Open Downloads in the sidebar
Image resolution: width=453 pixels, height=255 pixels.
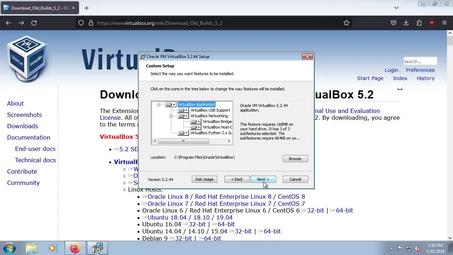[23, 126]
